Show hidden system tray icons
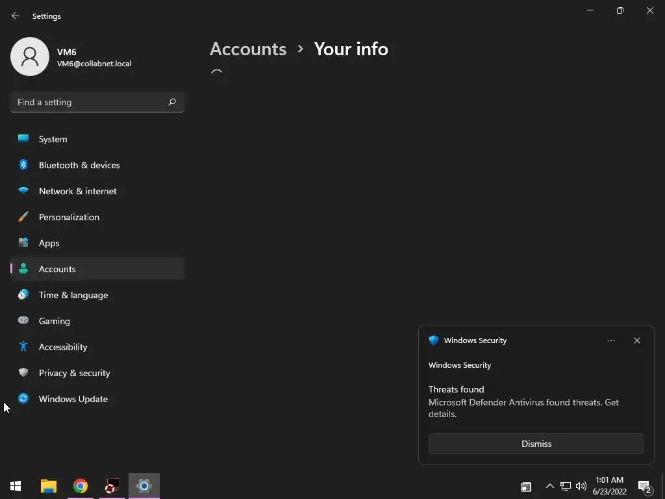Image resolution: width=665 pixels, height=499 pixels. 549,486
